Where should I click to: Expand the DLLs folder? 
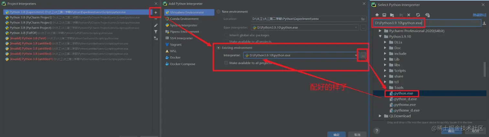(x=386, y=42)
